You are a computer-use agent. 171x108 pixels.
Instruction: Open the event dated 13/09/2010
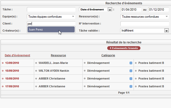point(12,63)
